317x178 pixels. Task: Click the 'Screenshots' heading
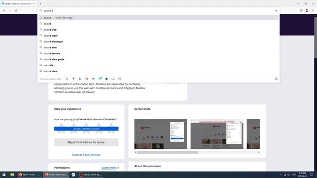click(142, 109)
